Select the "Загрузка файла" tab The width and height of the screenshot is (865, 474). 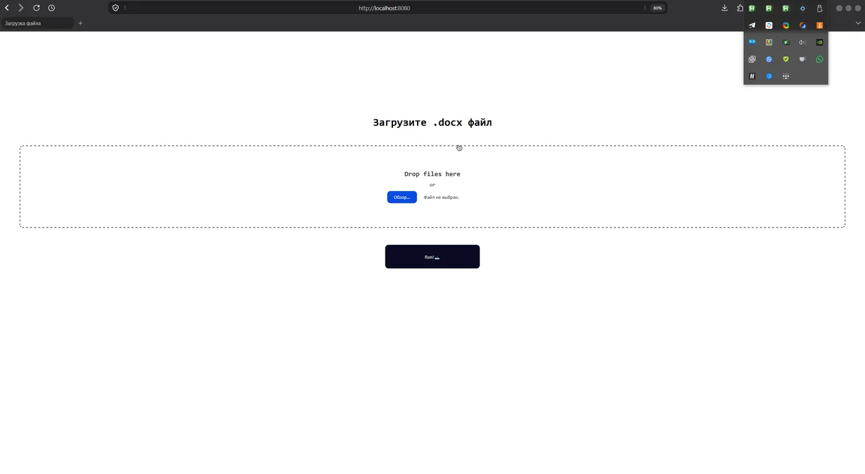(37, 23)
